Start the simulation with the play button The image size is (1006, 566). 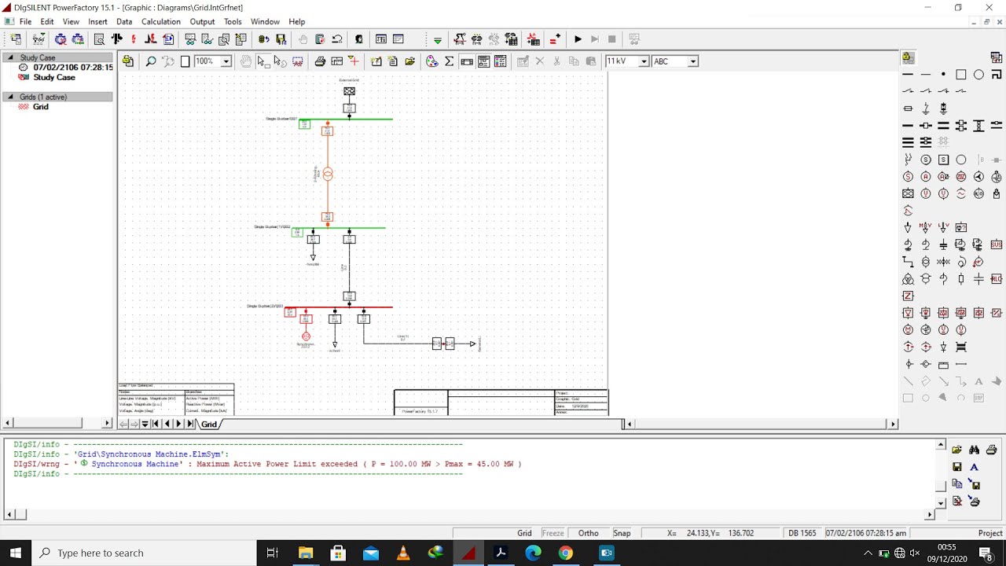pos(578,39)
